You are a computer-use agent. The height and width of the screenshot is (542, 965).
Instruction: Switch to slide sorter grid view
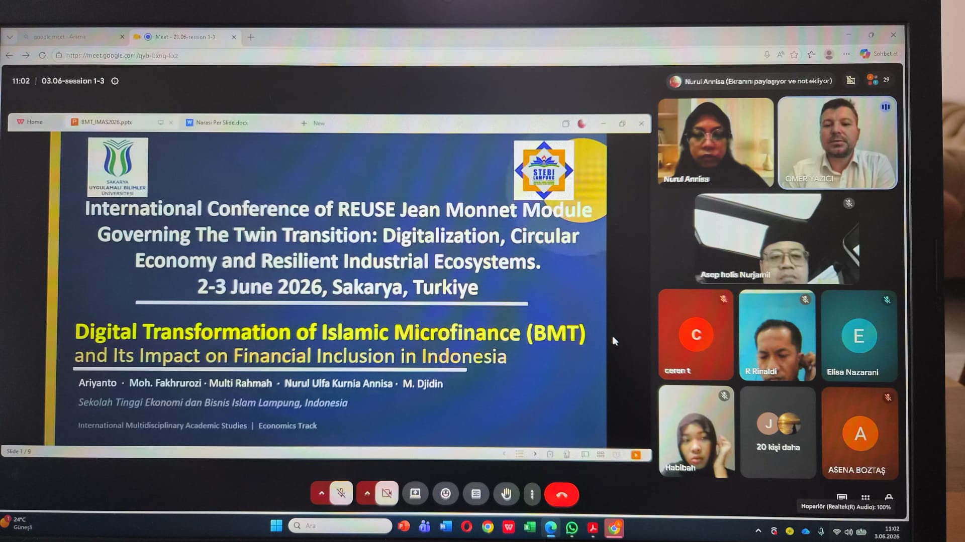[601, 454]
